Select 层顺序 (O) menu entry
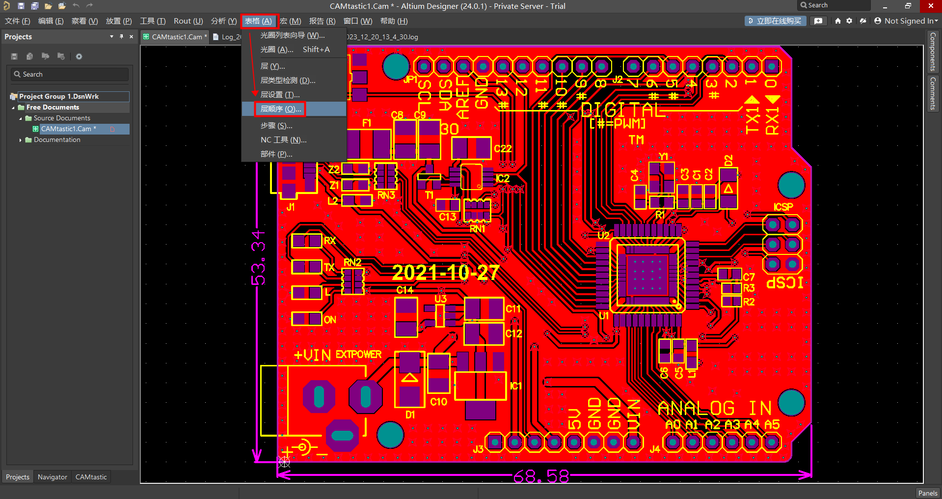Screen dimensions: 942x499 280,109
